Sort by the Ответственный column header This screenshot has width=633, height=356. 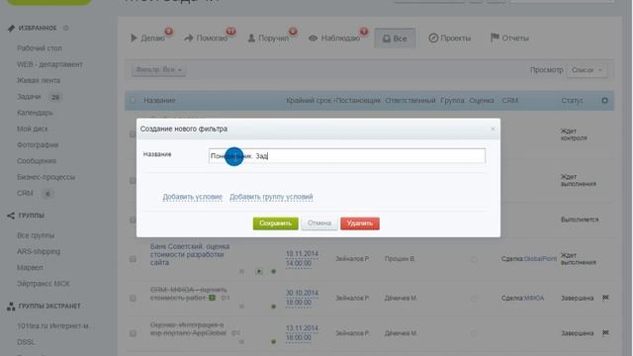pyautogui.click(x=410, y=100)
